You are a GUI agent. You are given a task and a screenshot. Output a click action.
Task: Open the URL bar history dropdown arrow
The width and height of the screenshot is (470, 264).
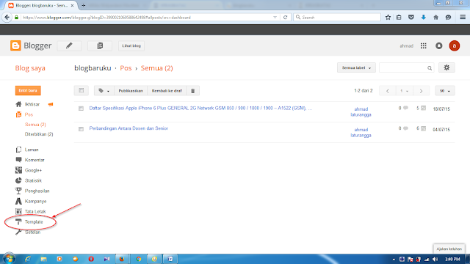[275, 18]
